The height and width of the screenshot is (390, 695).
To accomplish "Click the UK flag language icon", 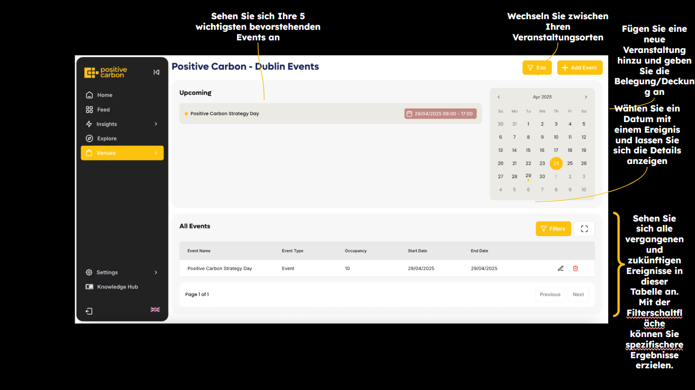I will (155, 310).
